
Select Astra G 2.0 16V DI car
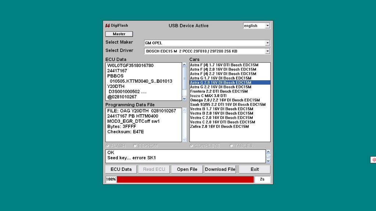click(x=230, y=82)
